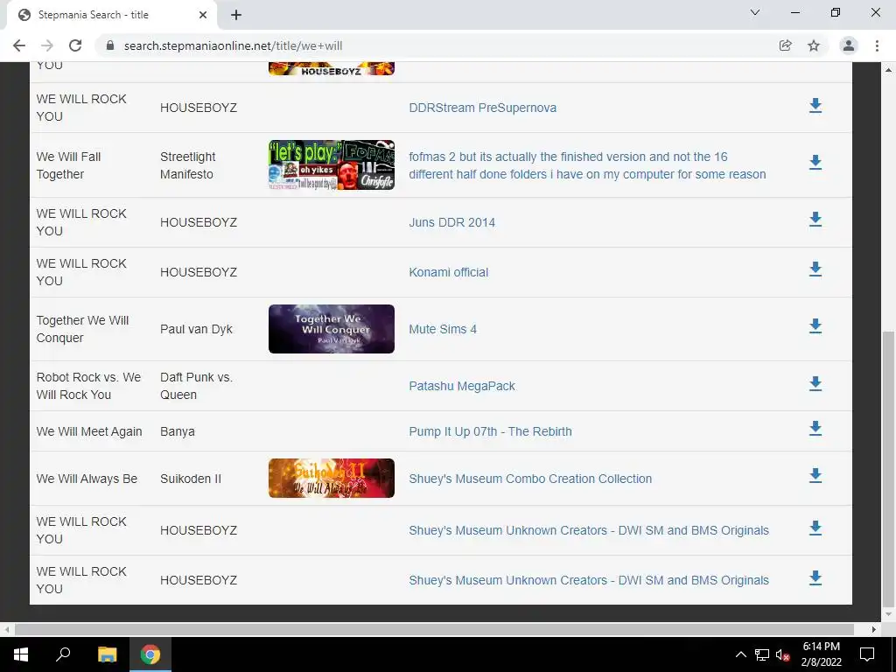Select the title text 'We Will Meet Again'

tap(89, 431)
